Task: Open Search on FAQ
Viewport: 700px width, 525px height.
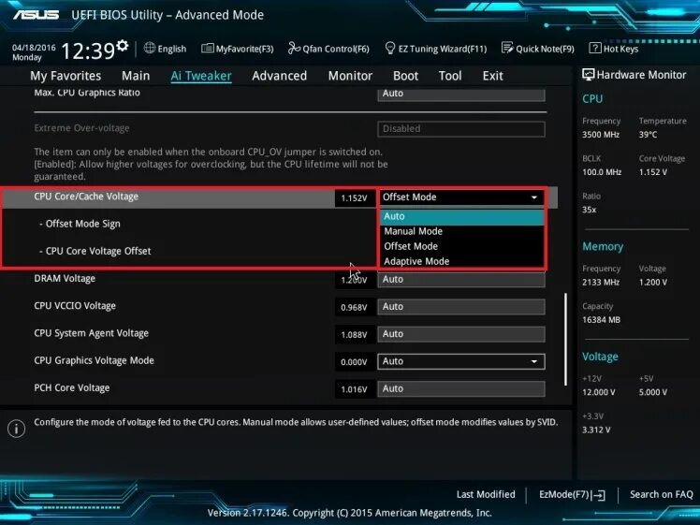Action: click(x=661, y=495)
